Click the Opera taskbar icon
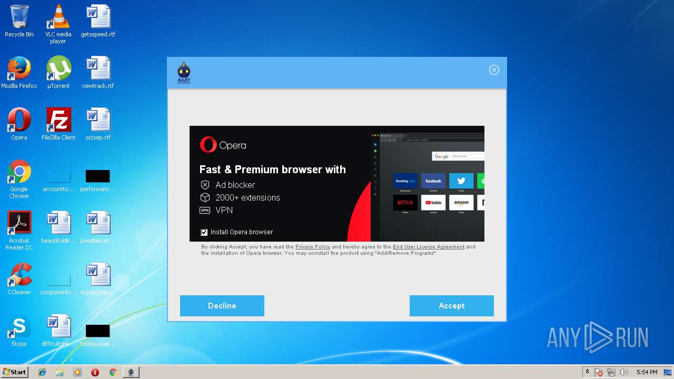The width and height of the screenshot is (674, 379). (95, 372)
